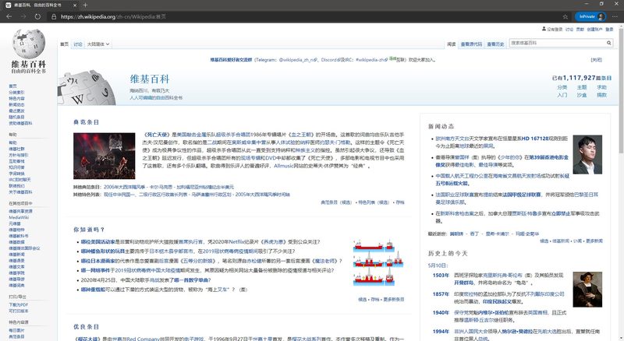The height and width of the screenshot is (341, 624).
Task: Click the 沙盒 portal link
Action: tap(582, 95)
